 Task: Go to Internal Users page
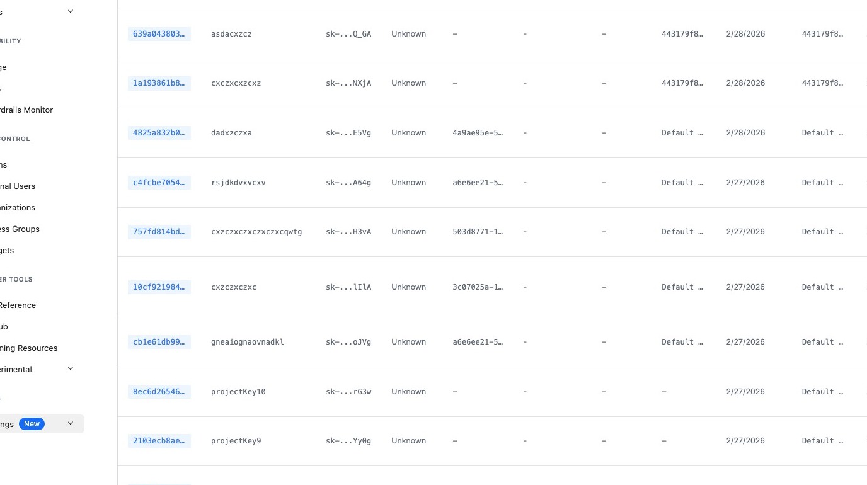(18, 186)
